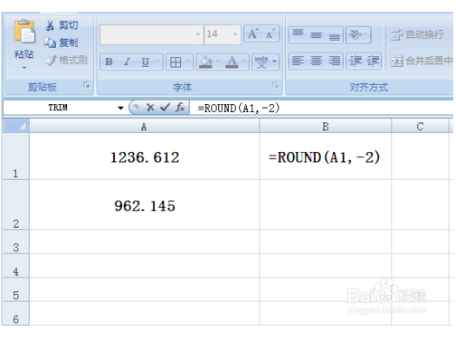The image size is (456, 341).
Task: Select row 4 header
Action: coord(15,266)
